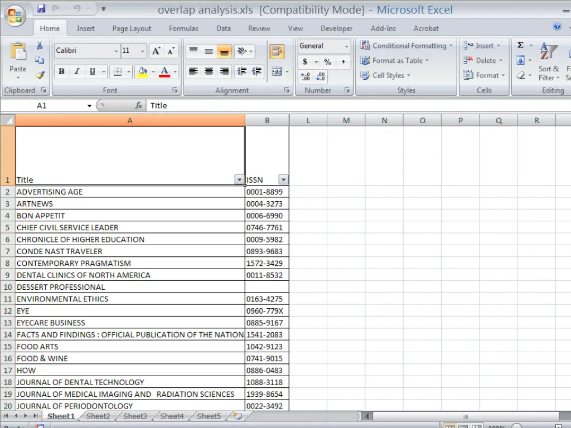Open Font name Calibri dropdown
This screenshot has height=428, width=571.
[116, 51]
